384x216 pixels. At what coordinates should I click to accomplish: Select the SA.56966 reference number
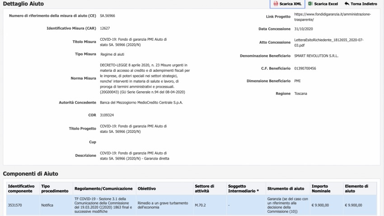(x=107, y=16)
